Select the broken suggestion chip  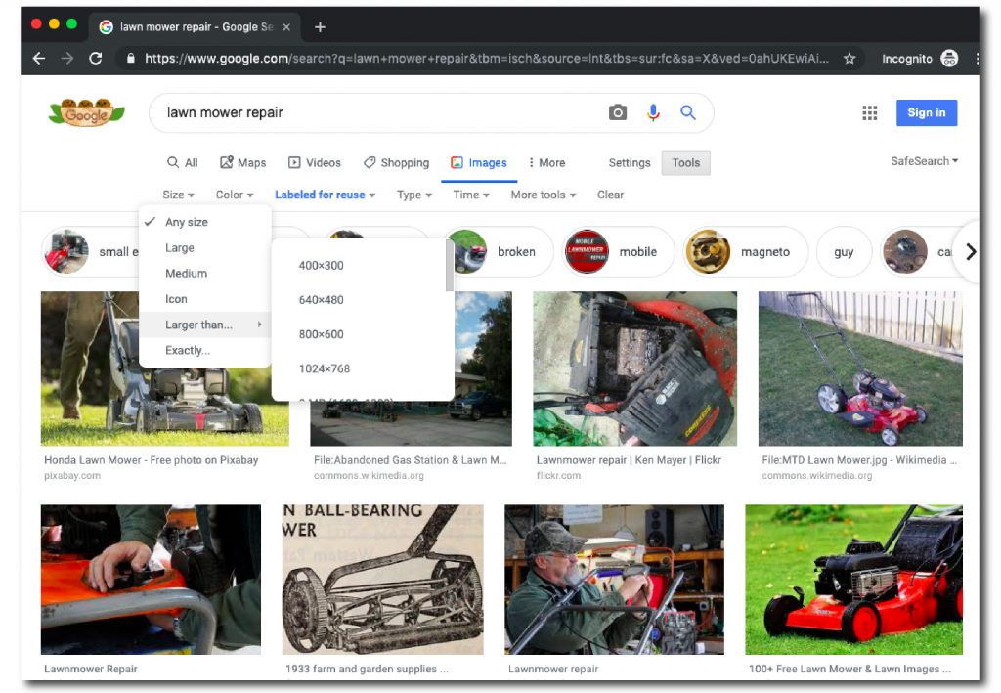click(x=498, y=252)
